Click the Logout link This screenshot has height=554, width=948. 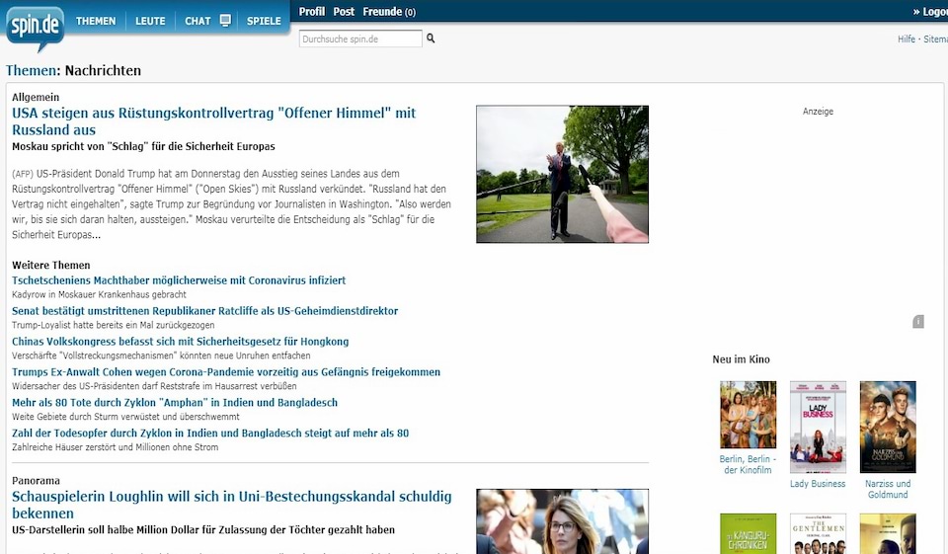(x=930, y=12)
